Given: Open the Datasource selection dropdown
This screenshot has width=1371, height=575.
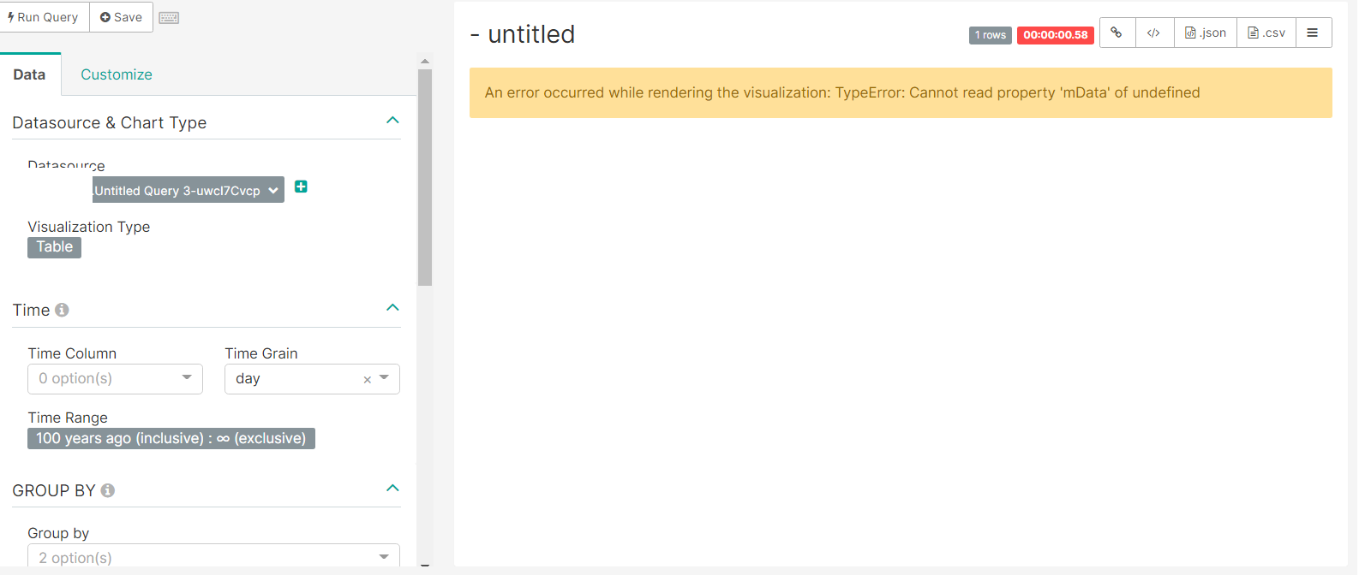Looking at the screenshot, I should (188, 190).
